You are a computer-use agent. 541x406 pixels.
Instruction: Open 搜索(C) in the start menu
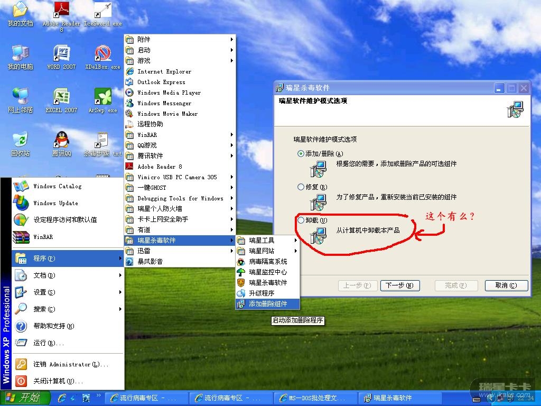pos(68,309)
